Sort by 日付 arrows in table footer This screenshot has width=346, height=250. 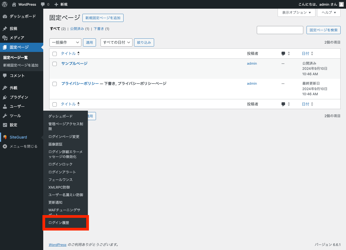click(x=312, y=104)
